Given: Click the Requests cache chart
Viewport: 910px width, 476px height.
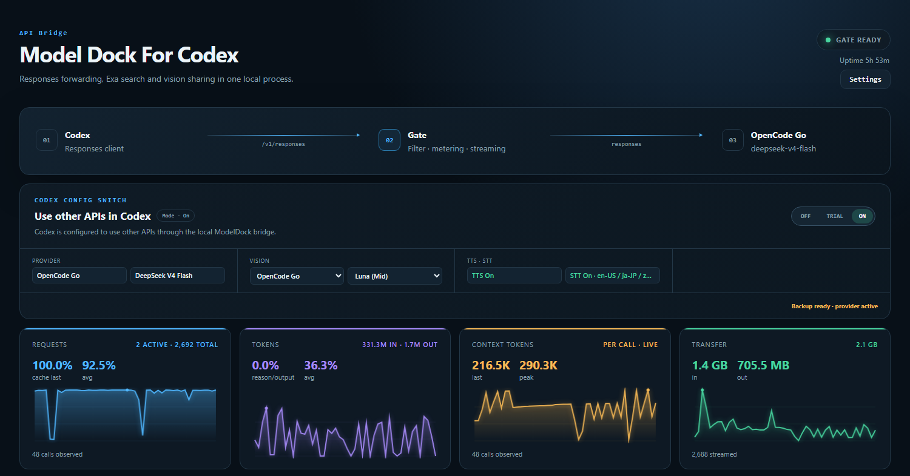Looking at the screenshot, I should 125,414.
